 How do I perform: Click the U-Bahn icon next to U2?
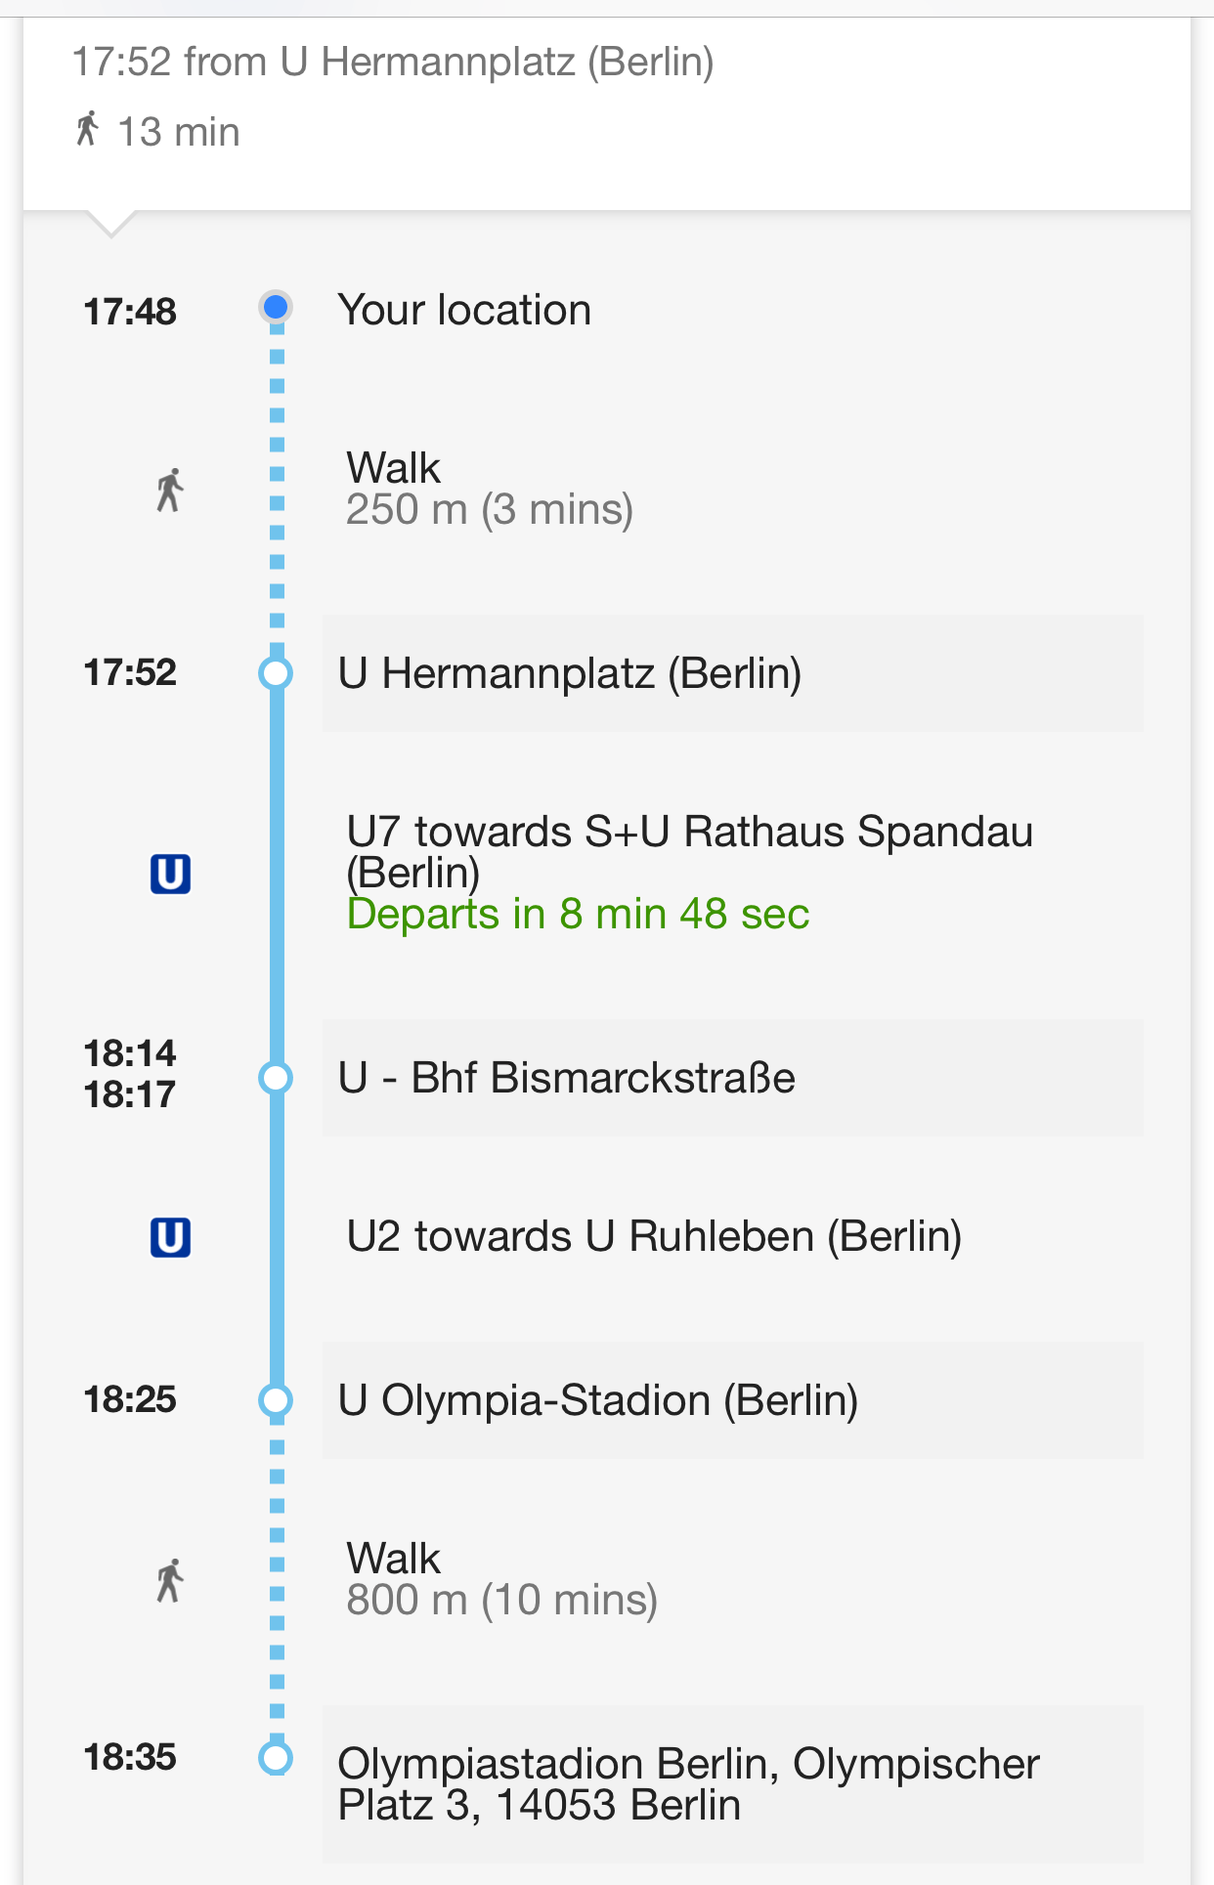[170, 1237]
